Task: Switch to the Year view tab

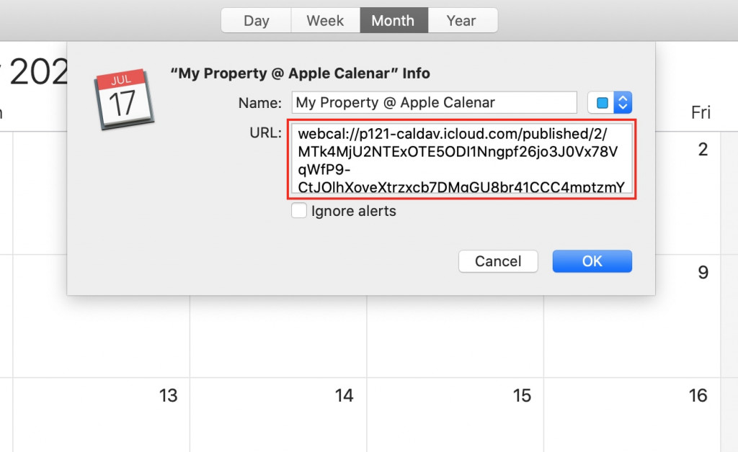Action: [461, 20]
